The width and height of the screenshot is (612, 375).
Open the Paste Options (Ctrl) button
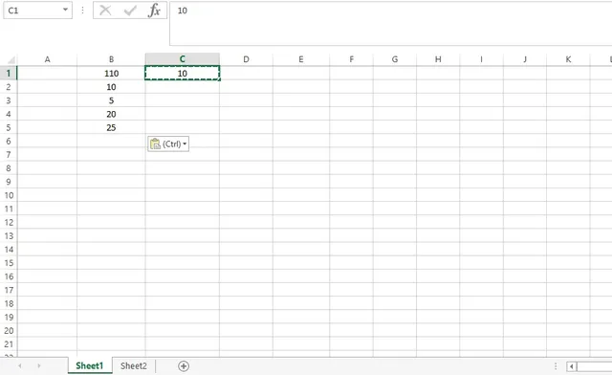pos(168,144)
